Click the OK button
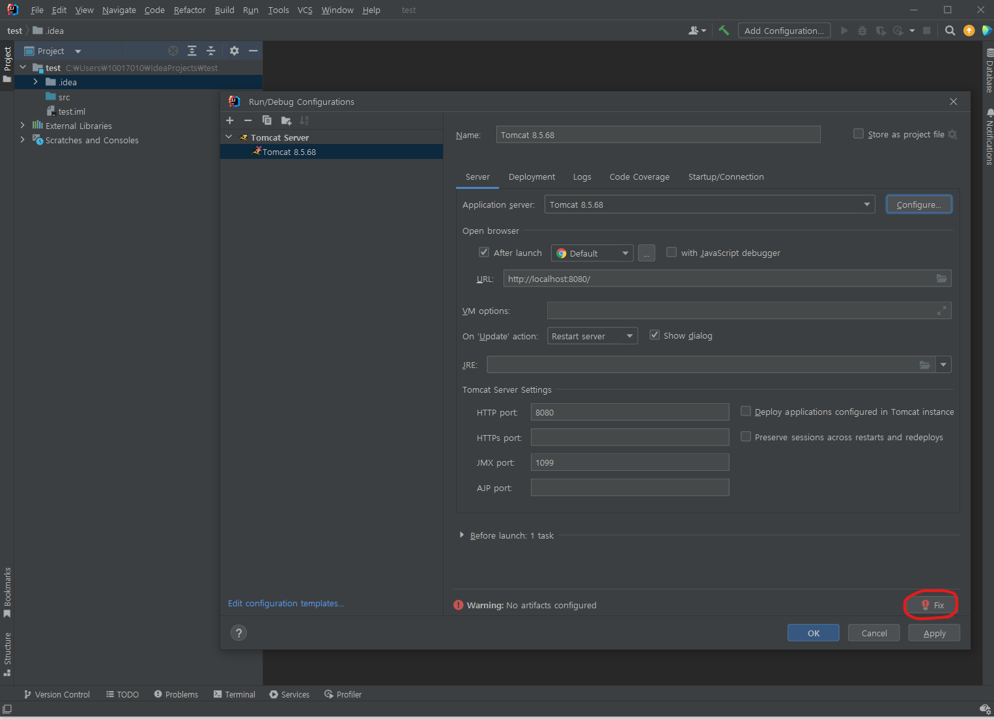This screenshot has width=994, height=719. tap(814, 633)
